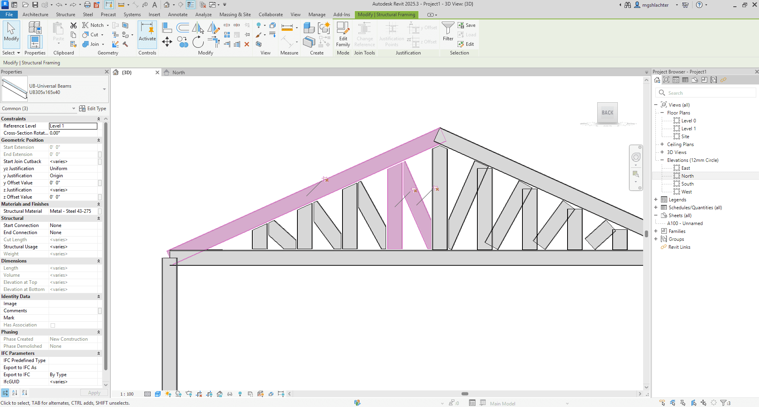Switch to the North view tab
Screen dimensions: 759x407
tap(178, 73)
